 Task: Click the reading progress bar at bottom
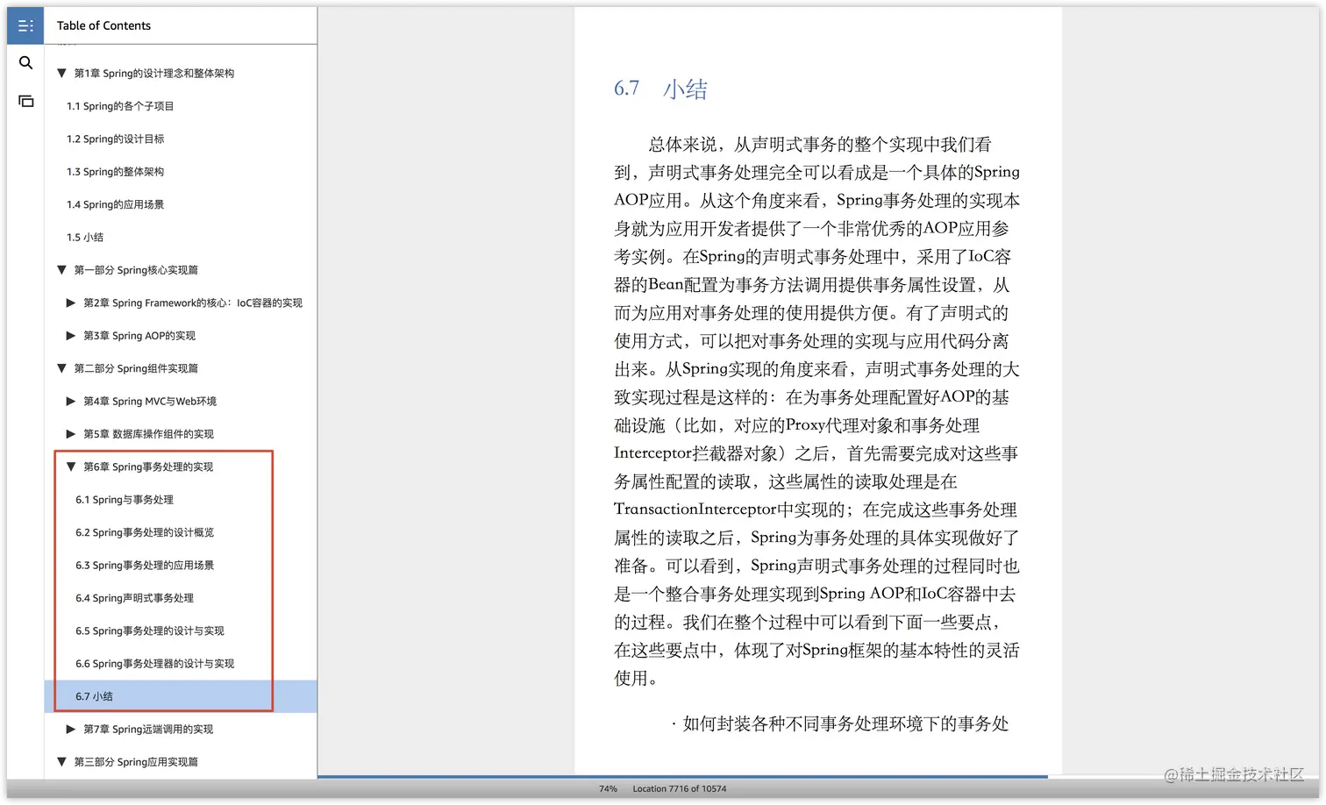click(682, 777)
